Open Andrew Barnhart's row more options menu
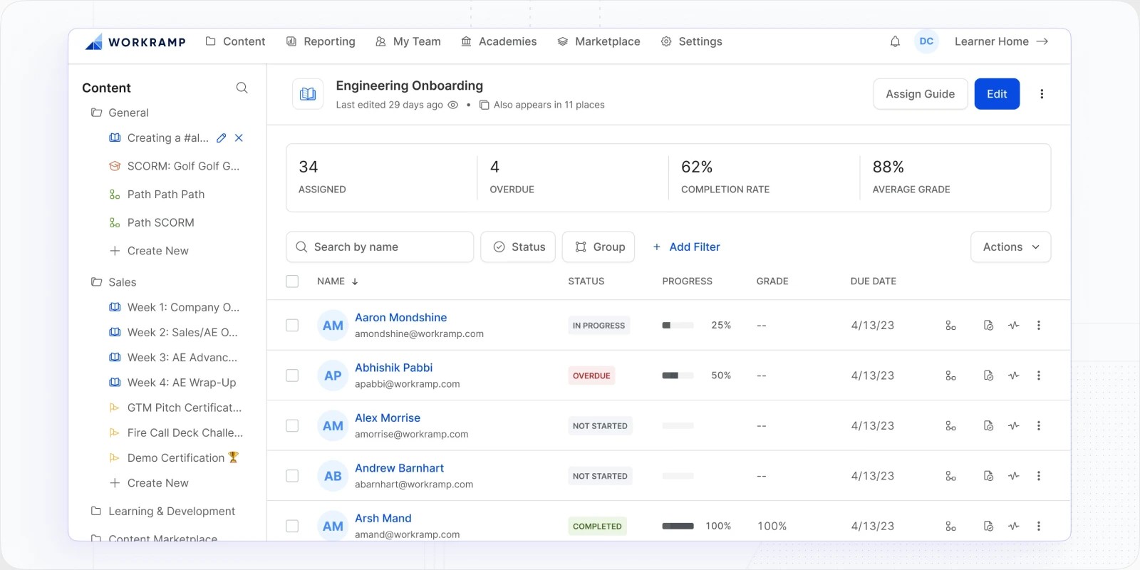 (x=1039, y=476)
